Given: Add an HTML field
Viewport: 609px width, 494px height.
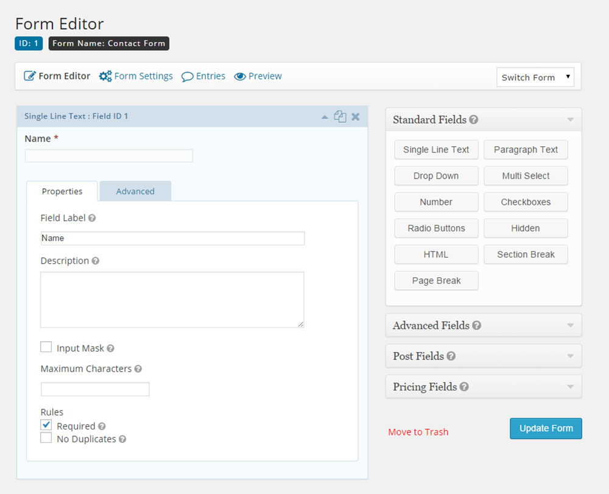Looking at the screenshot, I should (x=436, y=255).
